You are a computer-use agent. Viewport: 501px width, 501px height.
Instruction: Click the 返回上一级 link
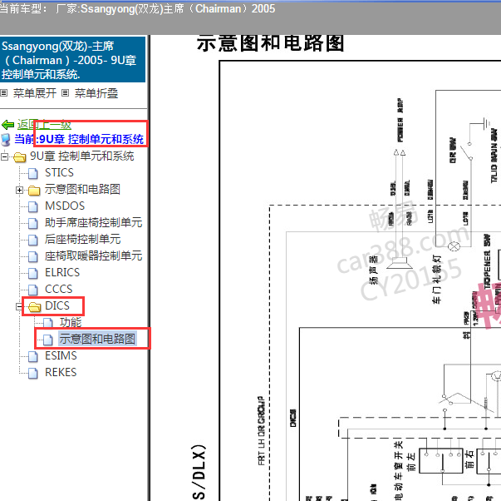pyautogui.click(x=44, y=125)
